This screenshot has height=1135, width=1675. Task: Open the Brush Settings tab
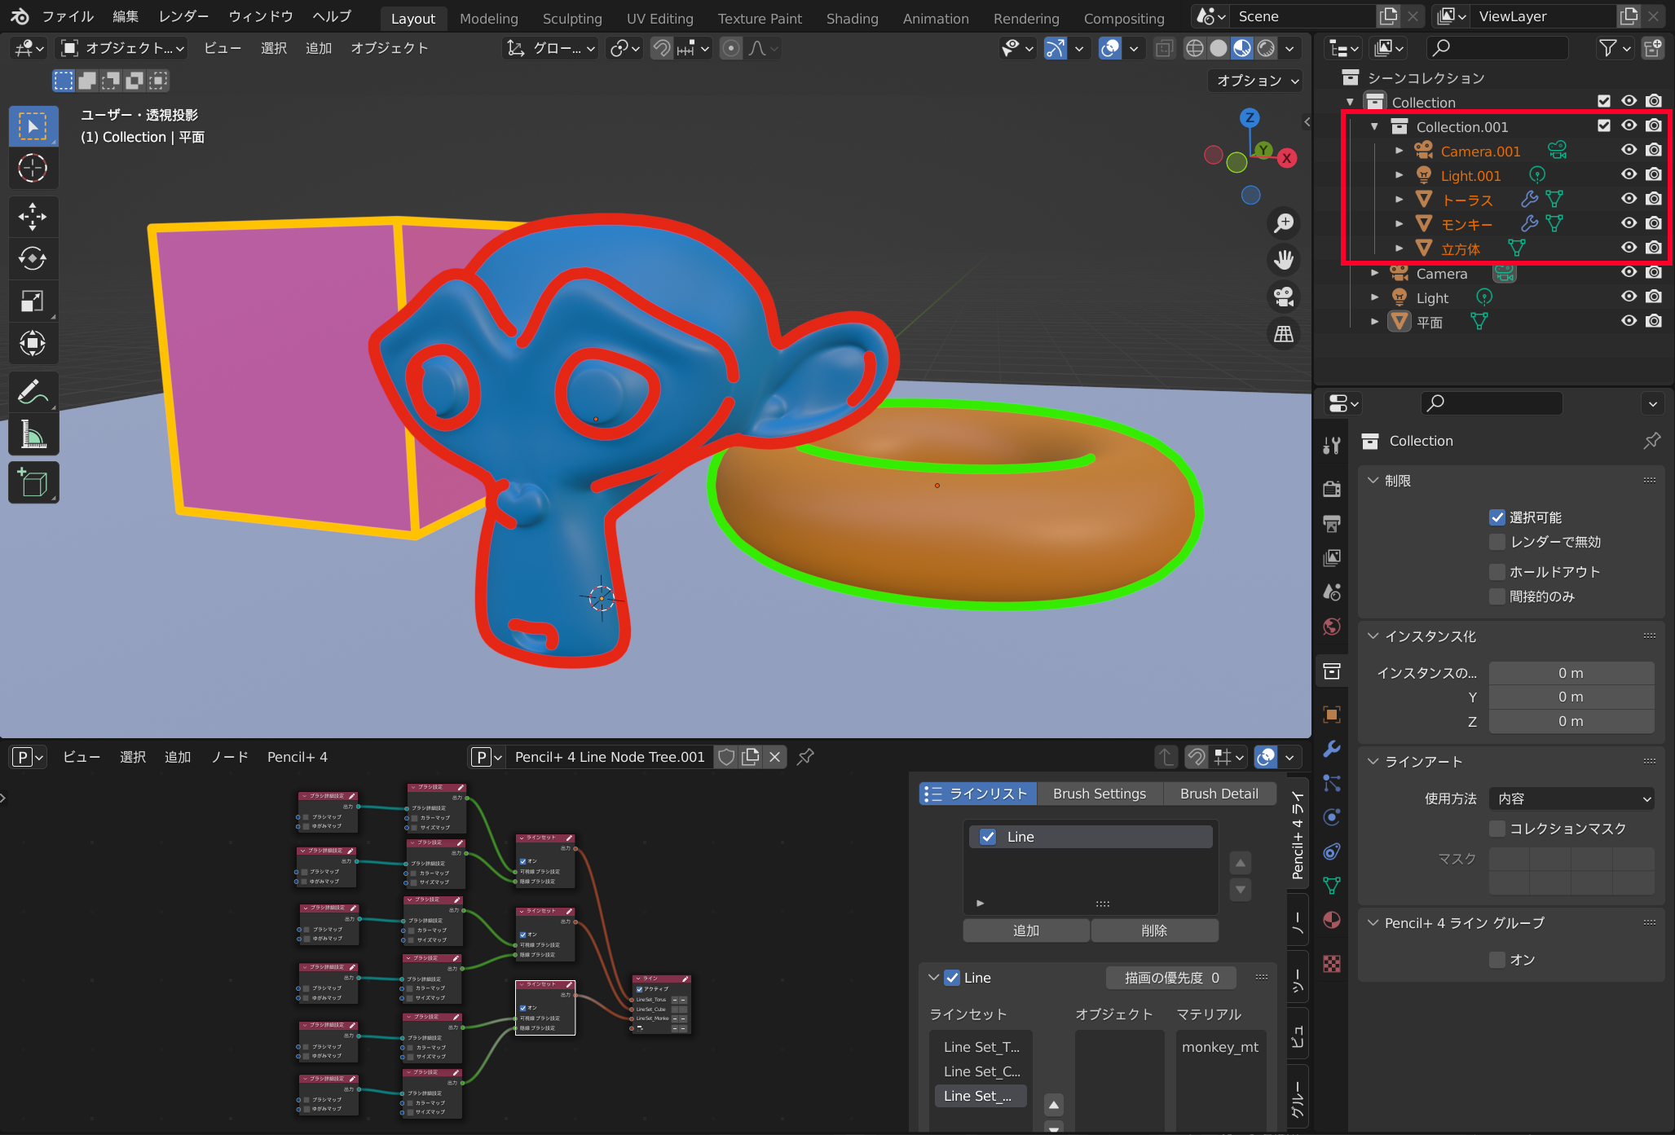point(1099,794)
